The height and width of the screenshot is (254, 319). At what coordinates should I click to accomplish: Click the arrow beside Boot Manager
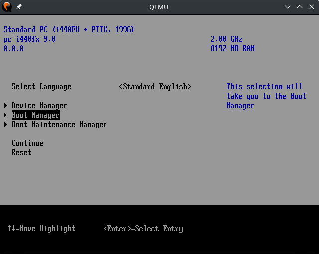pyautogui.click(x=5, y=115)
